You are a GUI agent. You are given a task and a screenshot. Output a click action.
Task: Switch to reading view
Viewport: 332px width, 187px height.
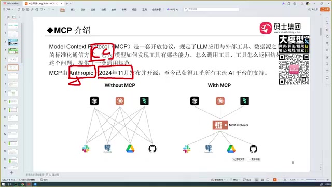pyautogui.click(x=268, y=180)
